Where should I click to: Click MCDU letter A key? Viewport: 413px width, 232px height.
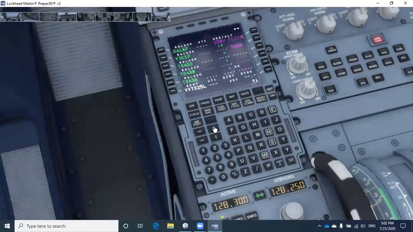(229, 121)
